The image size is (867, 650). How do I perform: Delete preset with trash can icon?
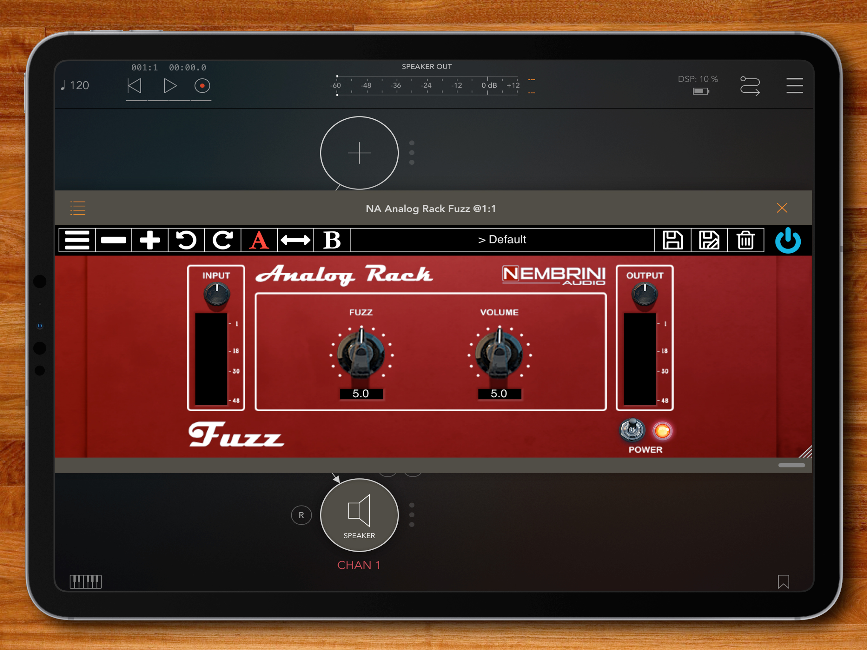coord(745,240)
